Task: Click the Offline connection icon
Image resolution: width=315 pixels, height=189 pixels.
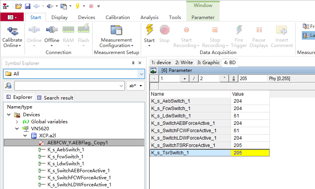Action: pos(51,30)
